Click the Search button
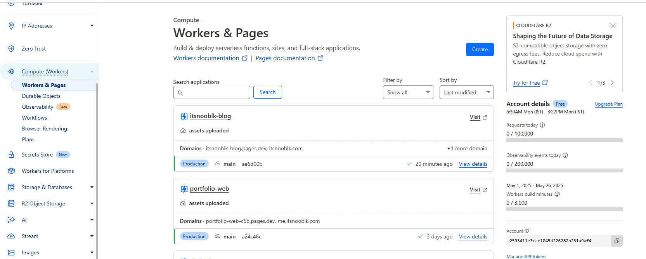The image size is (646, 259). pos(268,92)
